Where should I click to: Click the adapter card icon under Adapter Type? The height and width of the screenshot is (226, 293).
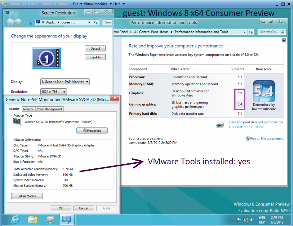pos(17,122)
